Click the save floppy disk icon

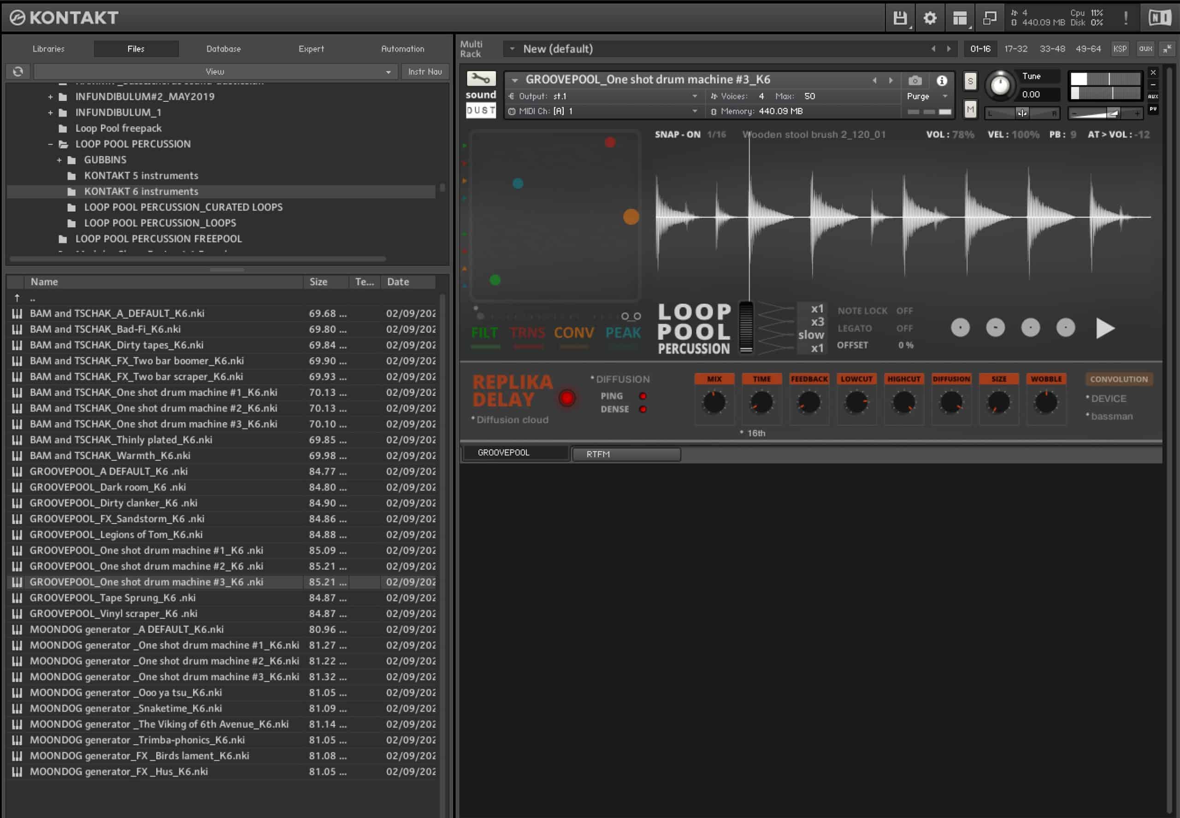coord(900,18)
